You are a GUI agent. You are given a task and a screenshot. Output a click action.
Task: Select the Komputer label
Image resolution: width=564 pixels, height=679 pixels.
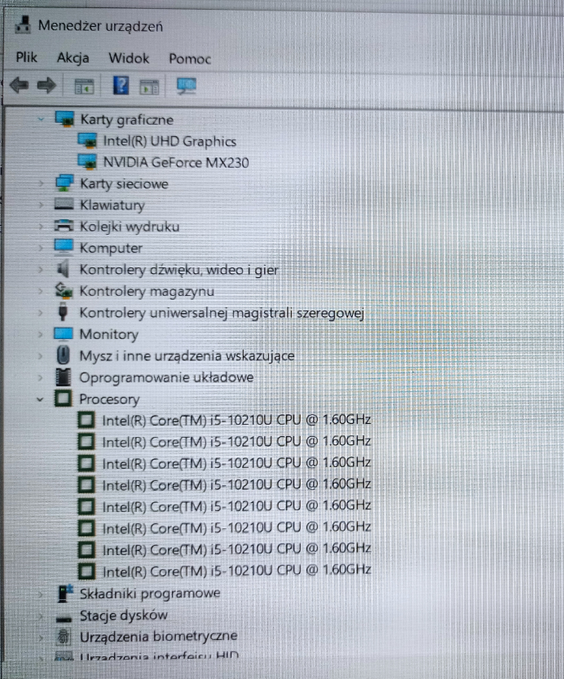point(111,248)
